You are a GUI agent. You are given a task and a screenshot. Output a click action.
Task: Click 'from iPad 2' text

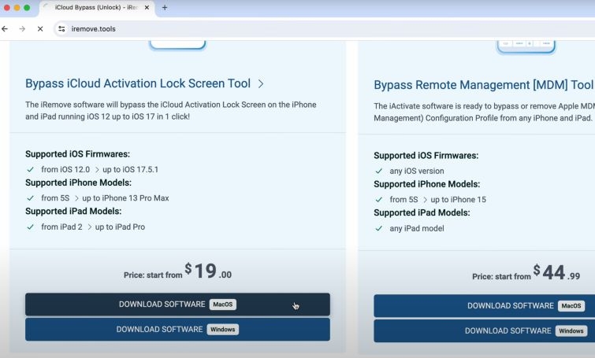(x=61, y=227)
